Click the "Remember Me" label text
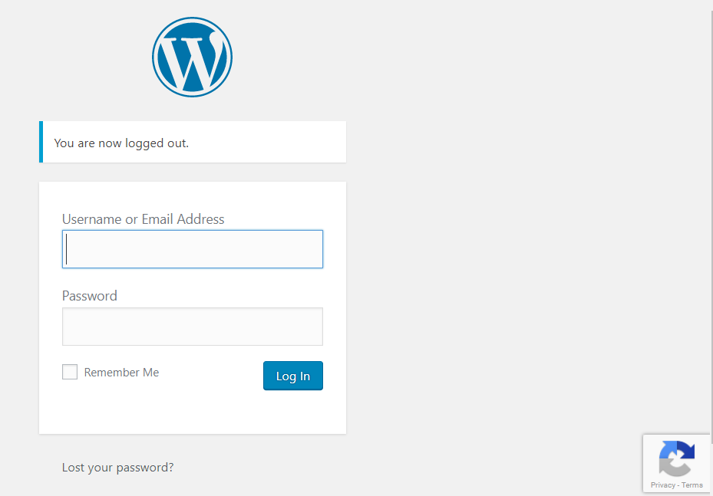The image size is (713, 496). click(x=121, y=373)
